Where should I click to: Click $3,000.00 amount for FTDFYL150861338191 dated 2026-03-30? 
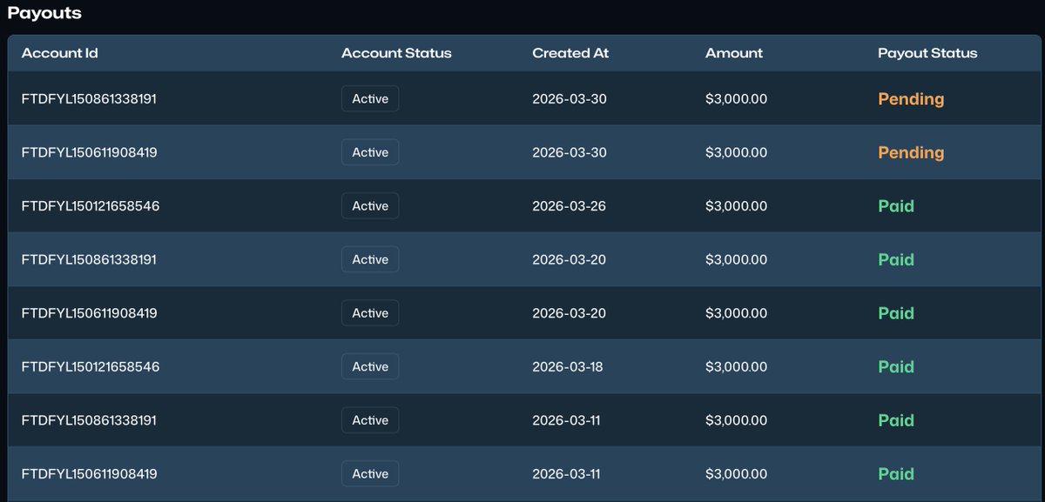737,99
